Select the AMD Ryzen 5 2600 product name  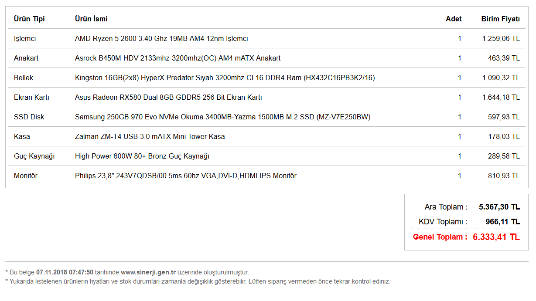click(x=161, y=38)
